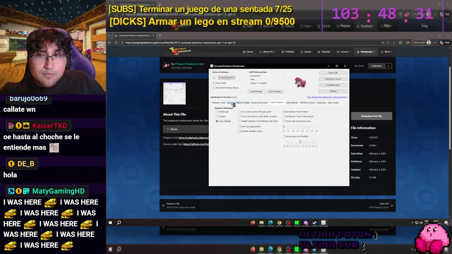Expand the Downloads nav dropdown

pyautogui.click(x=366, y=52)
